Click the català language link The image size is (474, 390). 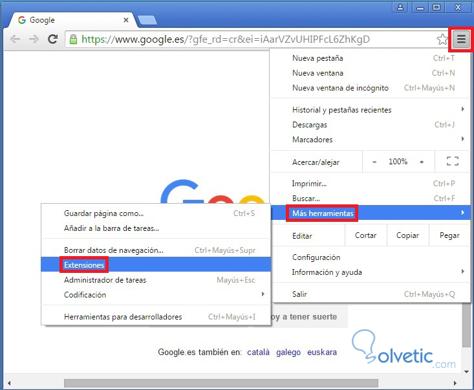coord(258,352)
